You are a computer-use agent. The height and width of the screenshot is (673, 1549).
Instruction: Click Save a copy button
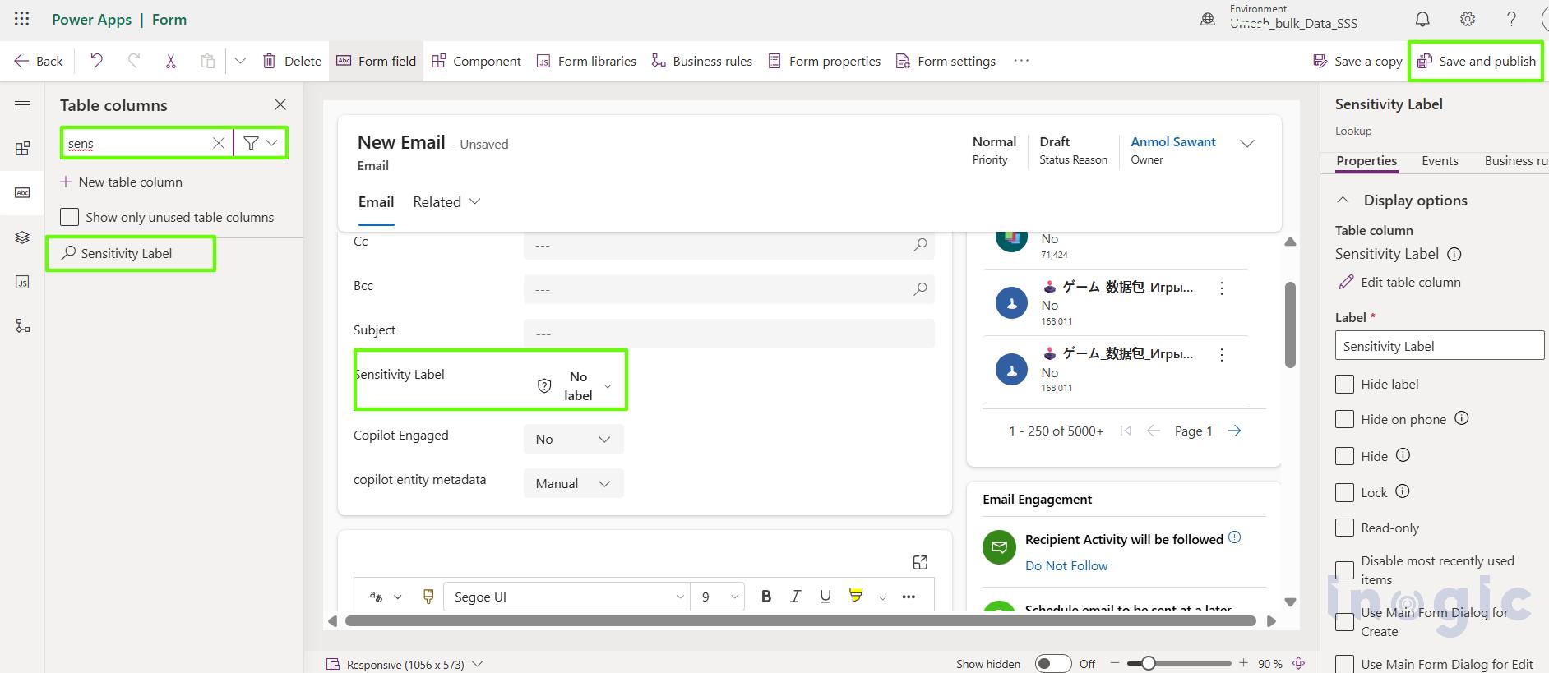pos(1357,61)
